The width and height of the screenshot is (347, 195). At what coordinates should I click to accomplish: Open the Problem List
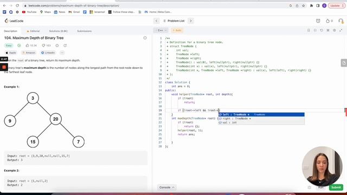point(174,21)
